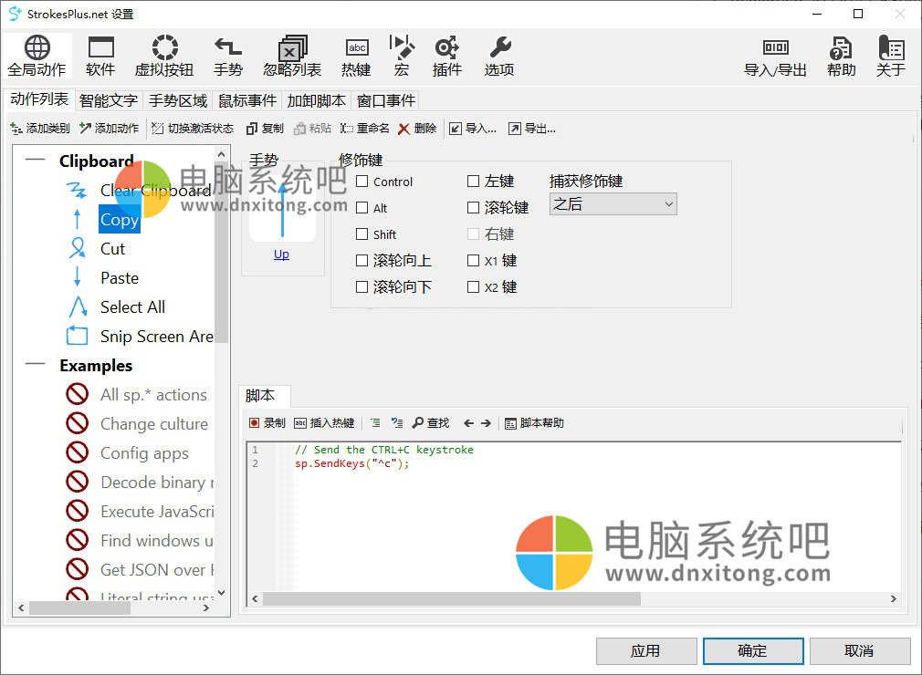Select the Copy action in the tree
The width and height of the screenshot is (922, 675).
click(x=119, y=220)
